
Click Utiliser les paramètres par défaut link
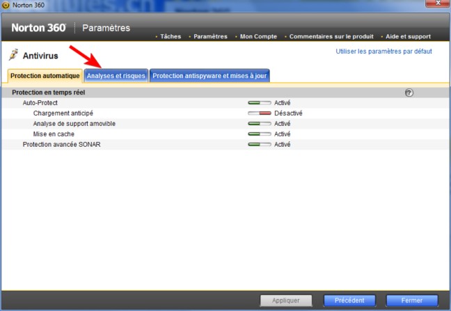click(383, 51)
